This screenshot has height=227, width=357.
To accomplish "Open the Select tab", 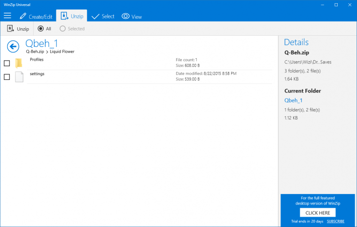I will (x=103, y=16).
